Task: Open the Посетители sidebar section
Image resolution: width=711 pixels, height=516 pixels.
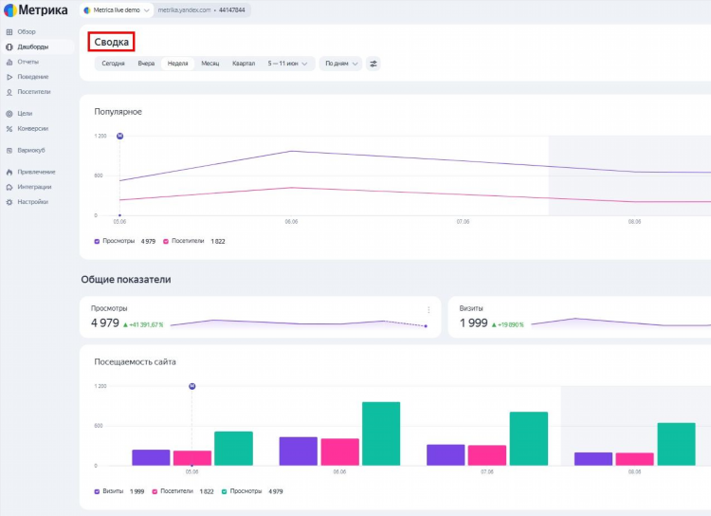Action: [x=34, y=92]
